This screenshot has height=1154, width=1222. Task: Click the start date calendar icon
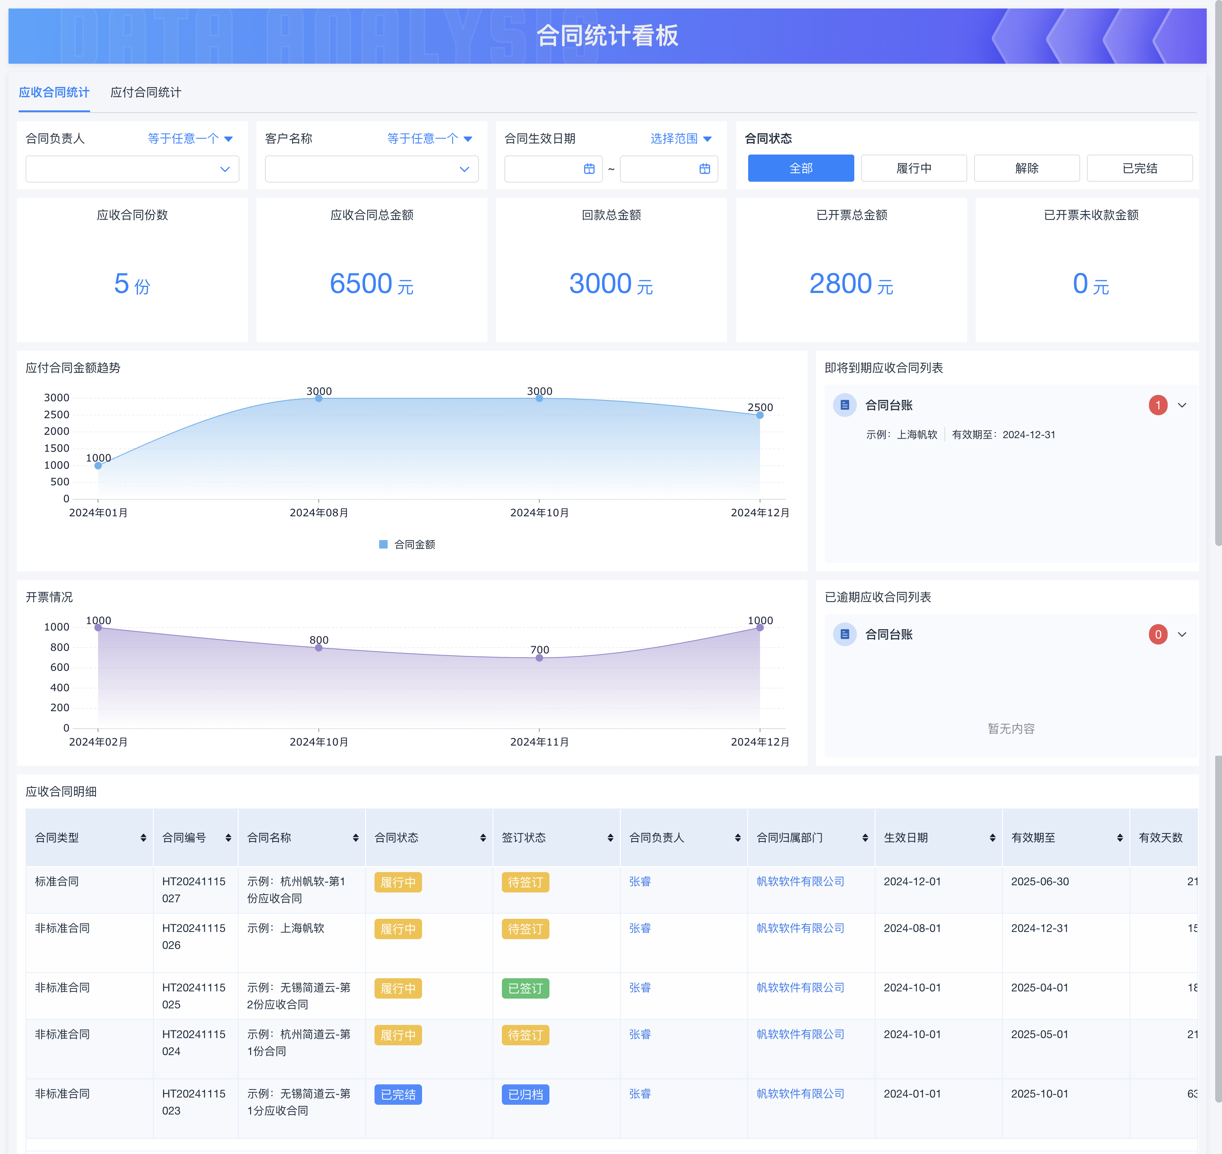[x=589, y=169]
